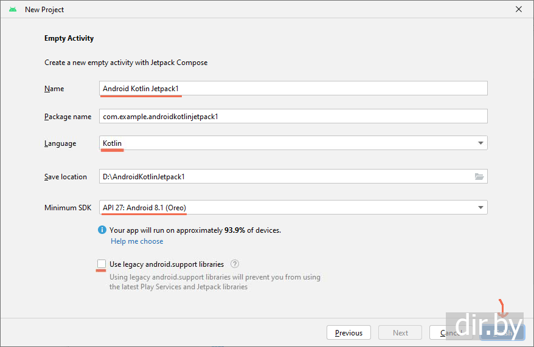Open the Minimum SDK dropdown list
The height and width of the screenshot is (347, 534).
[480, 208]
